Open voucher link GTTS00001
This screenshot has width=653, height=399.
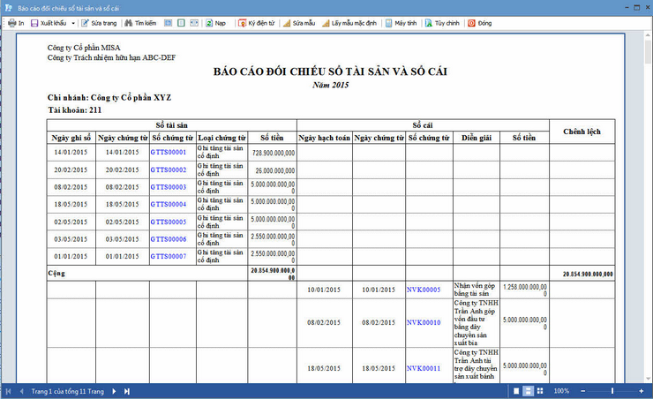point(169,152)
